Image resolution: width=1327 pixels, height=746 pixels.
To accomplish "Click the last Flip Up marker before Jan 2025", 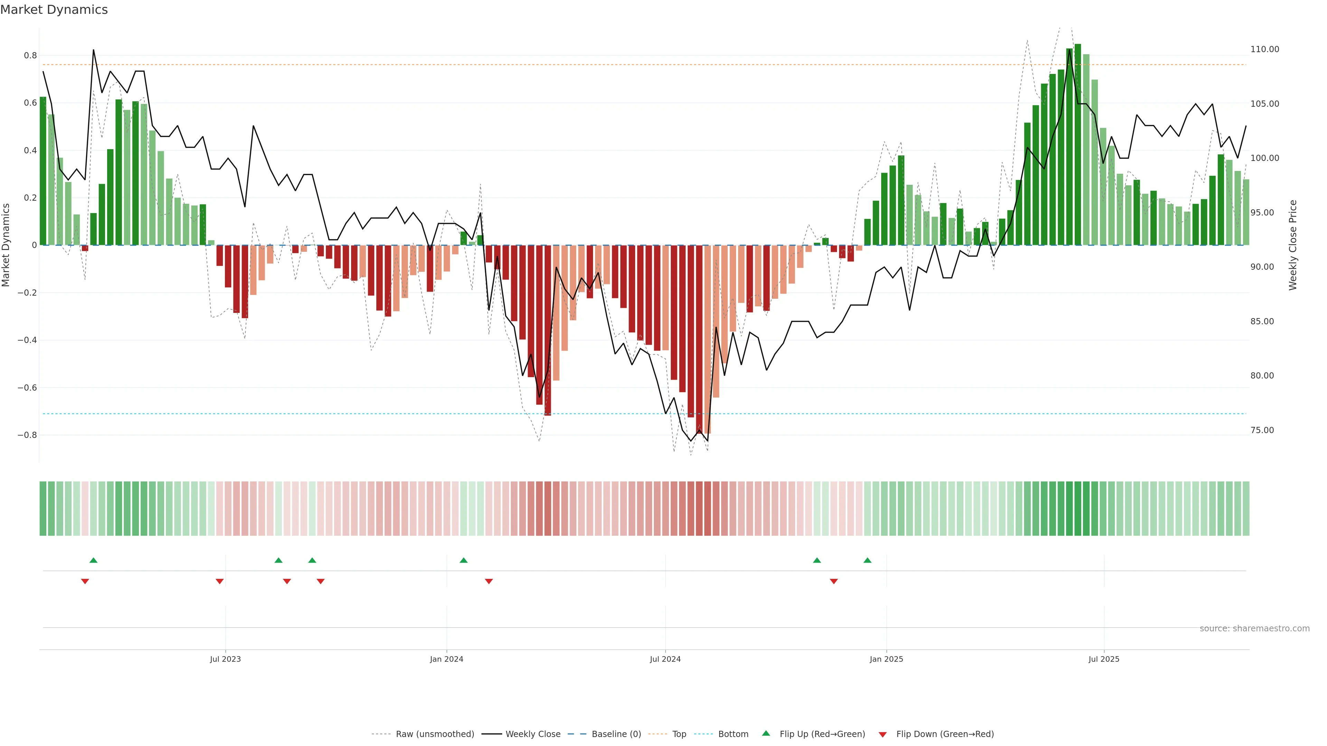I will point(867,560).
